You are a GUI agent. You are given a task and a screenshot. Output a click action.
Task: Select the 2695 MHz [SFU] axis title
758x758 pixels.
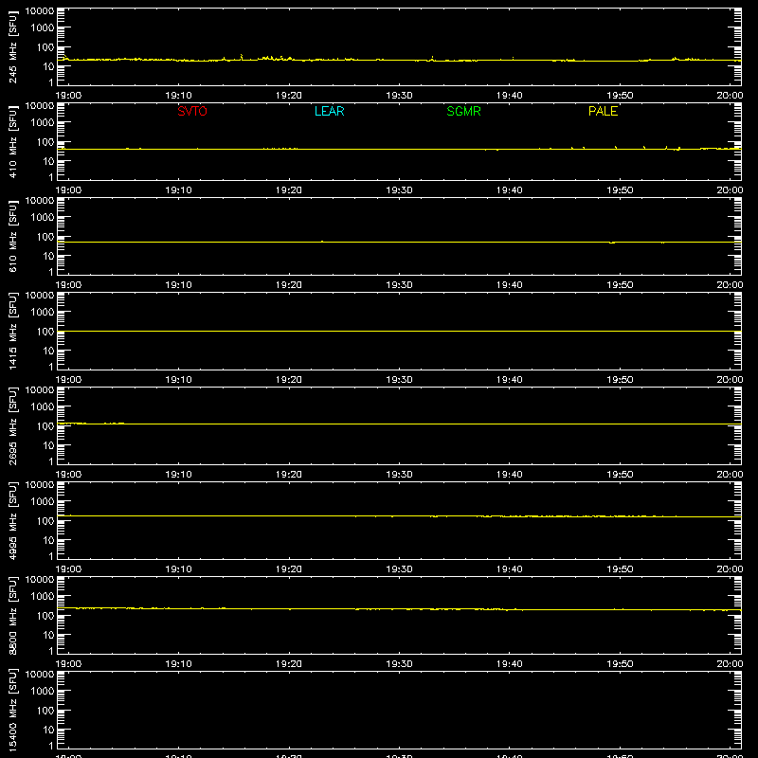click(x=13, y=425)
